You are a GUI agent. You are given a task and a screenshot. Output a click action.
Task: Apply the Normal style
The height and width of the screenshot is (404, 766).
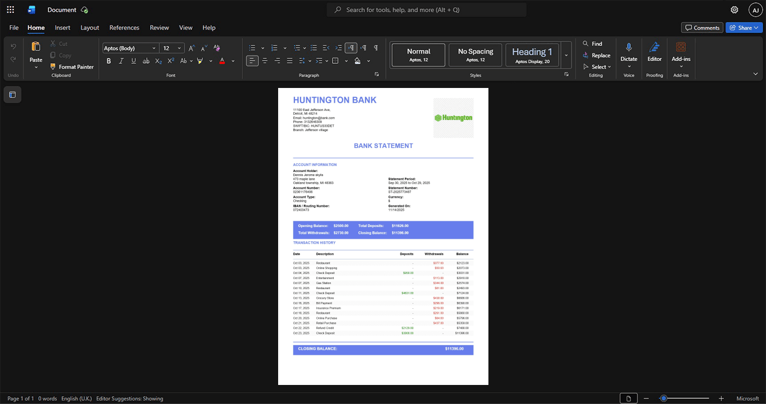pyautogui.click(x=418, y=55)
